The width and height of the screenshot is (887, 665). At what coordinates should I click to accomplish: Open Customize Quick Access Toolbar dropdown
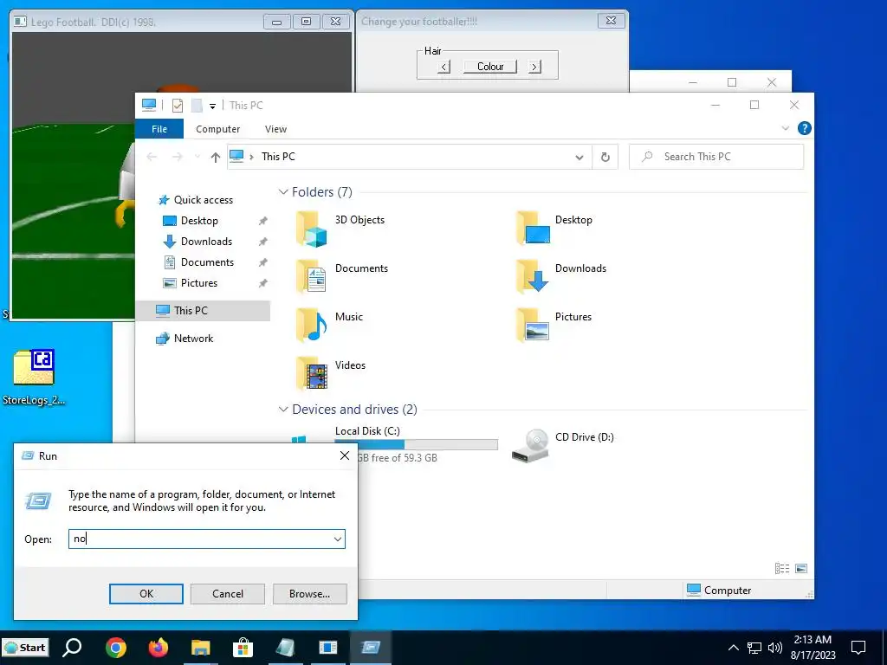(212, 106)
